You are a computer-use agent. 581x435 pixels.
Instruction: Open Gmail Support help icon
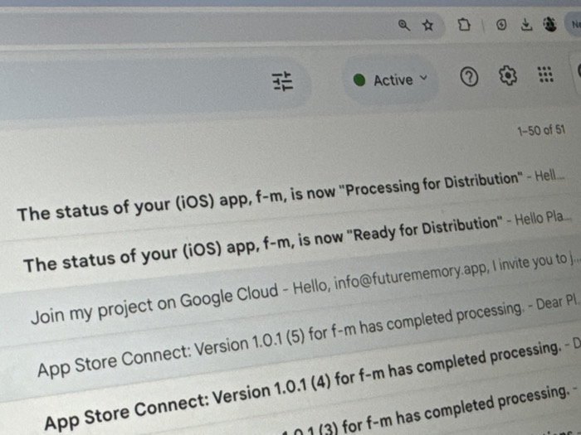click(x=469, y=77)
